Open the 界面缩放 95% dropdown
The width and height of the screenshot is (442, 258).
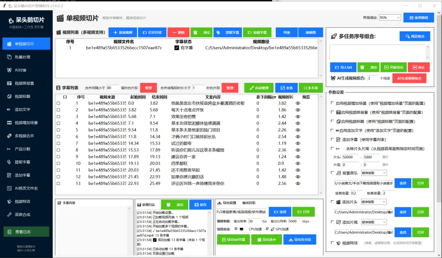click(x=390, y=18)
